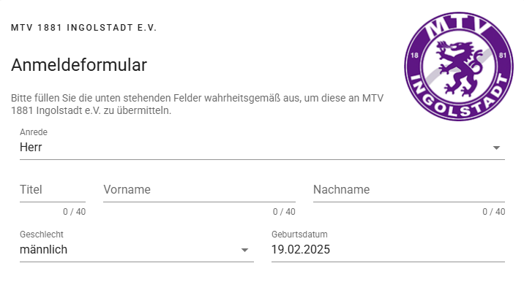Expand the Geschlecht dropdown arrow
524x282 pixels.
click(x=244, y=250)
